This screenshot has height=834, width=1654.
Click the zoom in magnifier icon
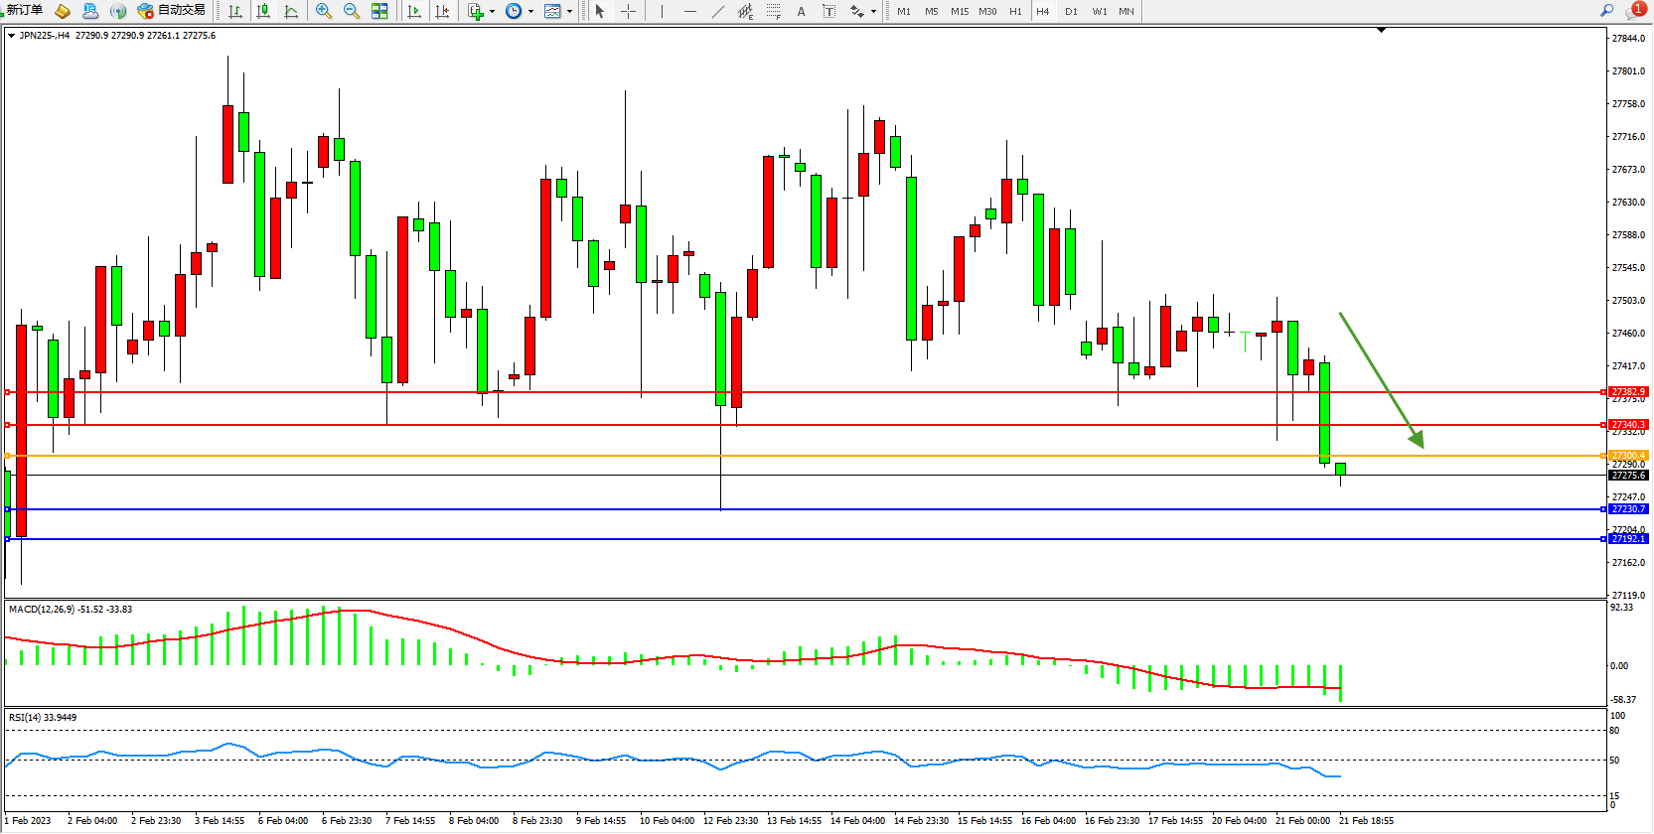tap(323, 11)
